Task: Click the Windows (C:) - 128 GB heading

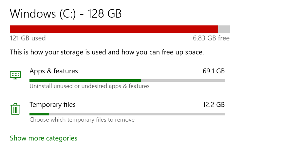Action: pyautogui.click(x=66, y=14)
